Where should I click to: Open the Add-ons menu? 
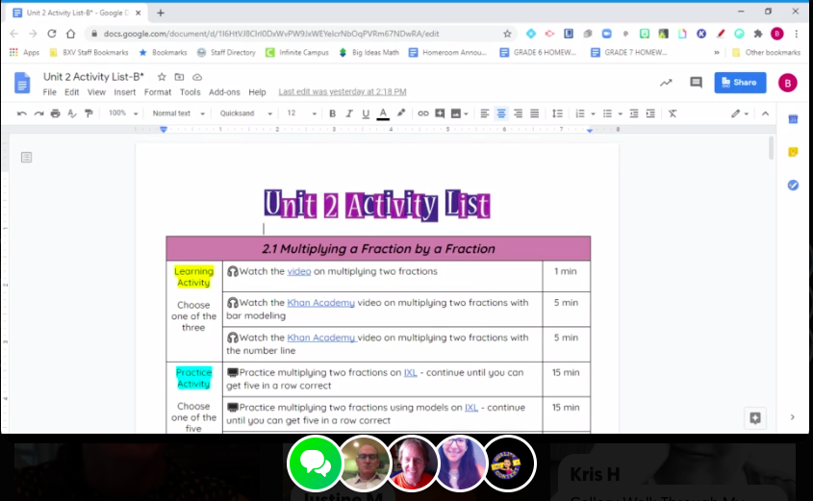click(224, 91)
